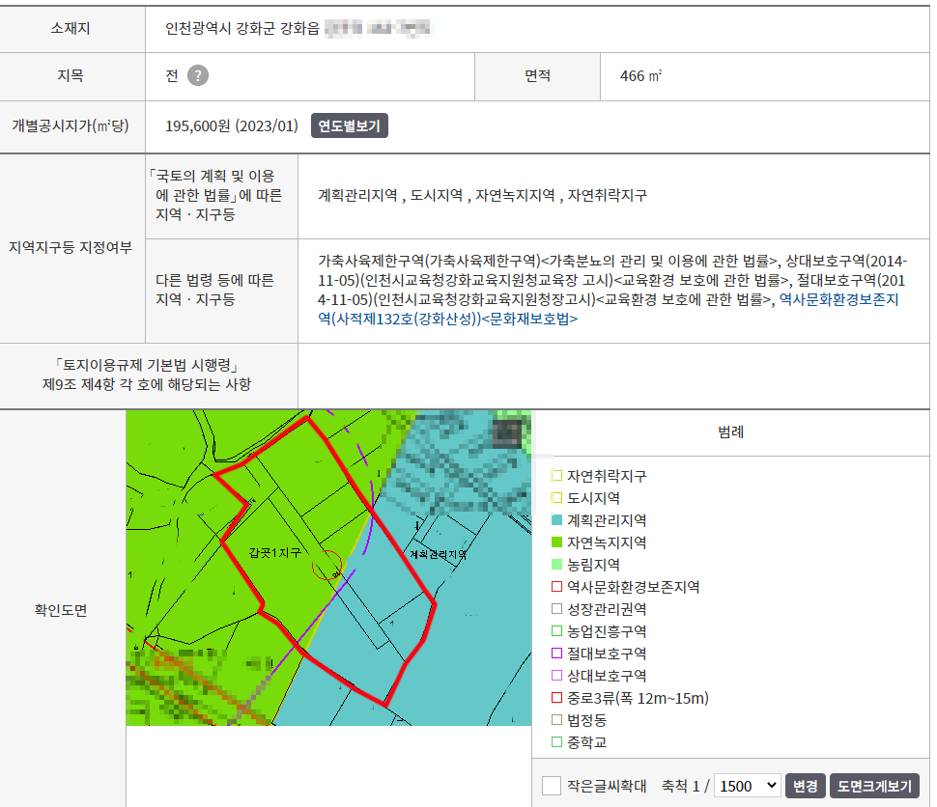Click the purple 상대보호구역 legend box
This screenshot has height=807, width=937.
point(556,676)
